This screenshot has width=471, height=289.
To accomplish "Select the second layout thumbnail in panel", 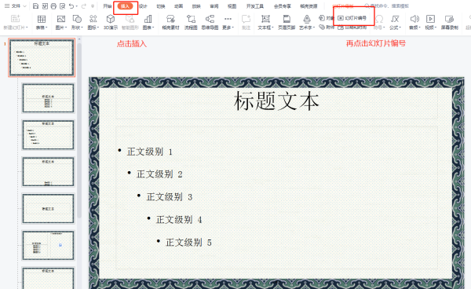I will 48,98.
